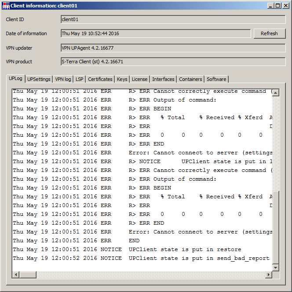Click the application icon in title bar
This screenshot has width=292, height=292.
6,6
